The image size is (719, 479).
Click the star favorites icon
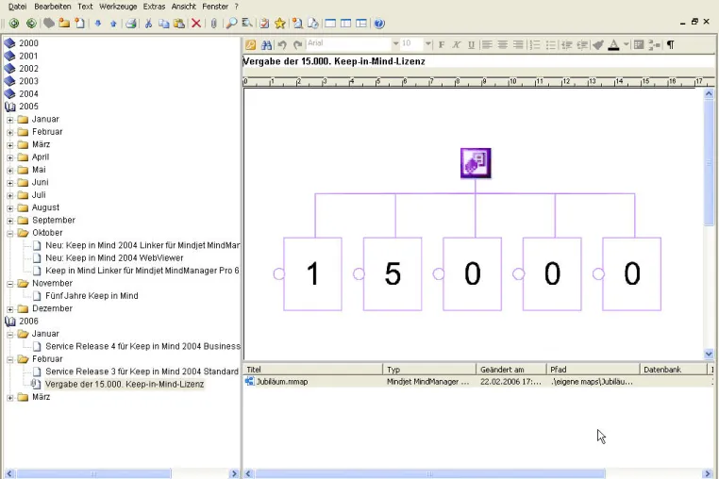[279, 24]
